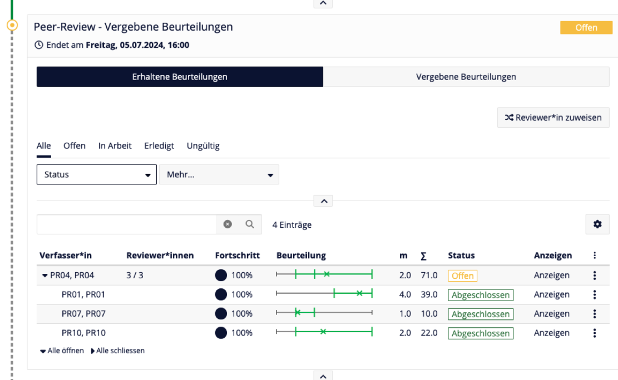Open the kebab menu on the PR10 row
The image size is (618, 380).
tap(595, 333)
